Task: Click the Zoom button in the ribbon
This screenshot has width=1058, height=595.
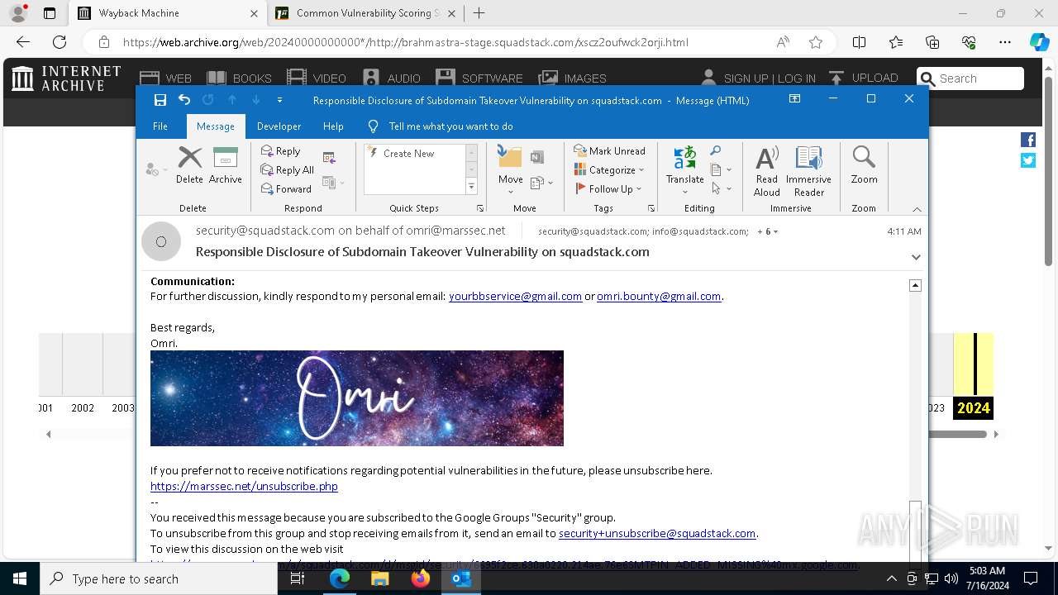Action: [x=864, y=165]
